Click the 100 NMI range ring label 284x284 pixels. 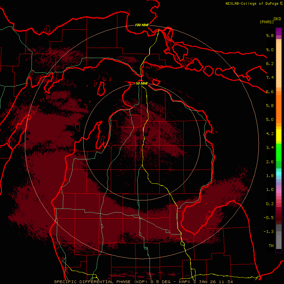coord(142,25)
